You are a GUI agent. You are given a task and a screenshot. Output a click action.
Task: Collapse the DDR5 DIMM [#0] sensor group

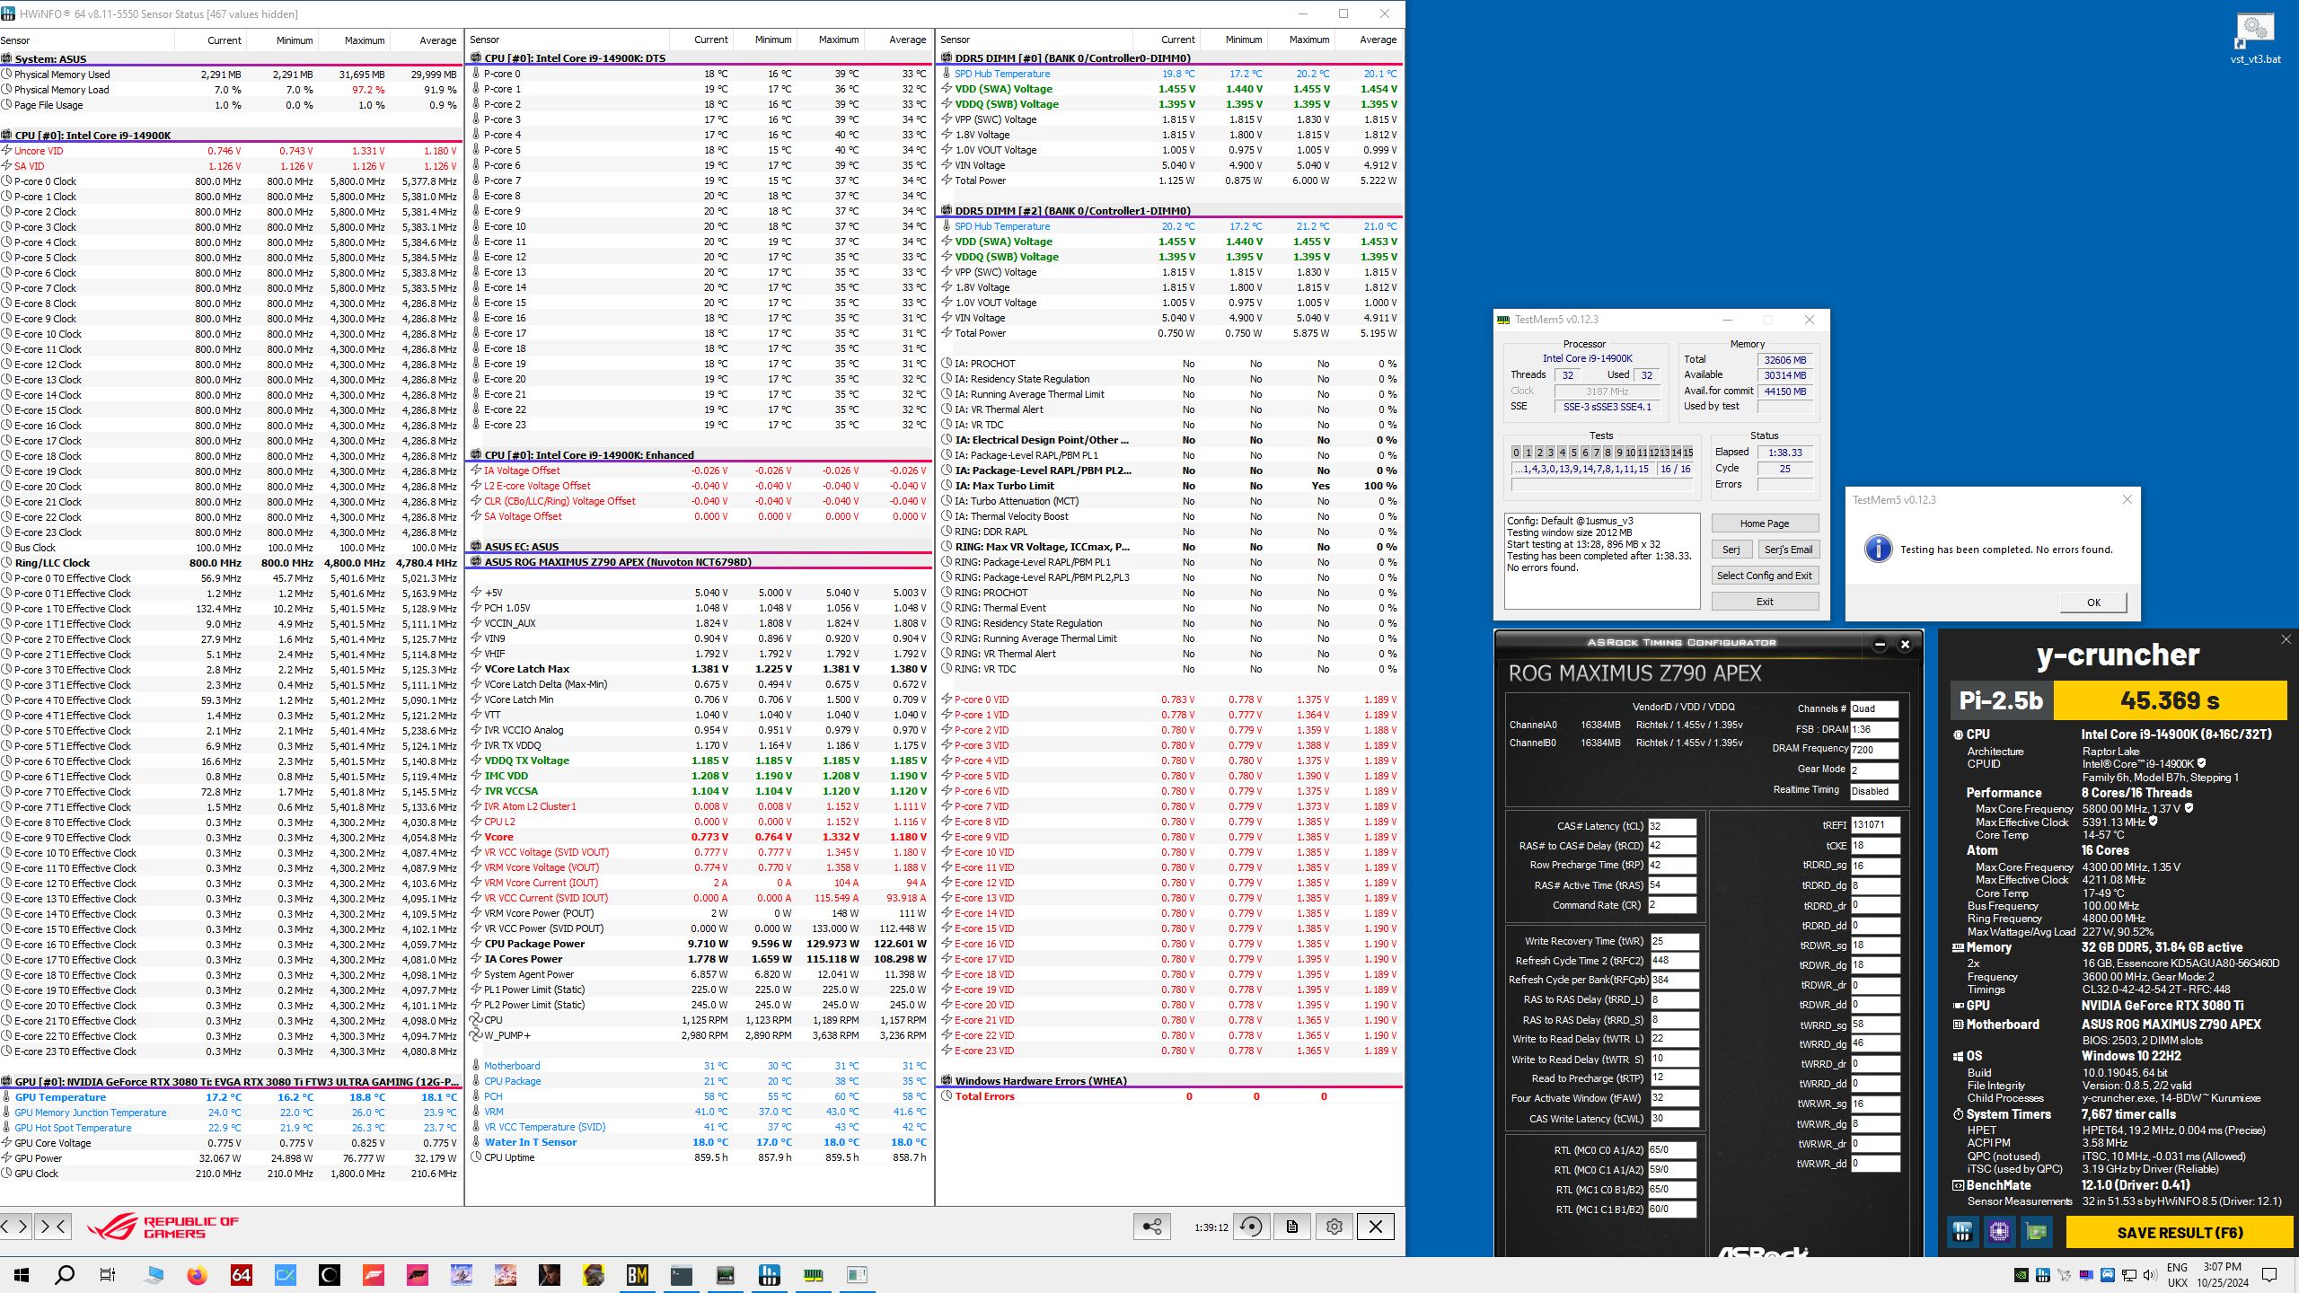(1171, 58)
